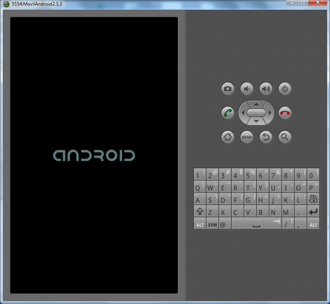Image resolution: width=330 pixels, height=304 pixels.
Task: Toggle the ALT key on keyboard
Action: pyautogui.click(x=200, y=224)
